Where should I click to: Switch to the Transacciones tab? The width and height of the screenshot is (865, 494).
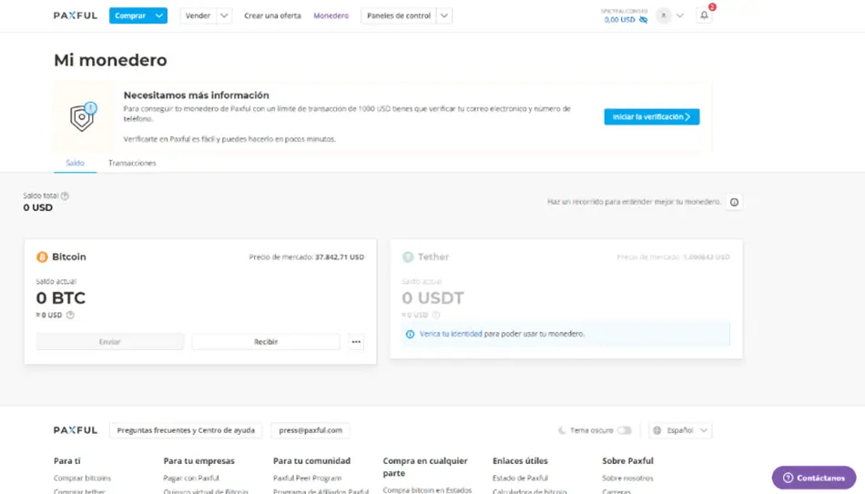tap(132, 163)
